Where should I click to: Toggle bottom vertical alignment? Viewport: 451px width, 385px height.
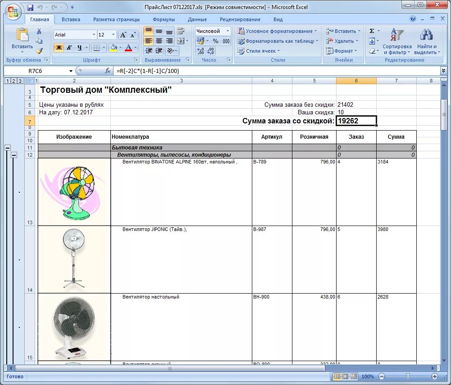click(x=169, y=31)
